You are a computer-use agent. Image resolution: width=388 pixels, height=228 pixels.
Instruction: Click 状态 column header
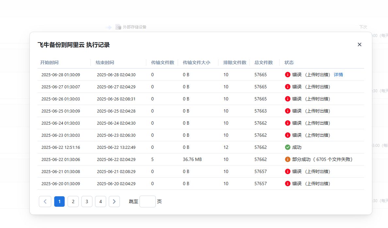coord(289,62)
